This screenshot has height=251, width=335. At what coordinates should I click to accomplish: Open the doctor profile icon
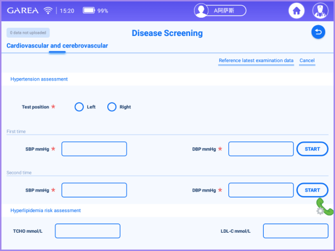320,10
